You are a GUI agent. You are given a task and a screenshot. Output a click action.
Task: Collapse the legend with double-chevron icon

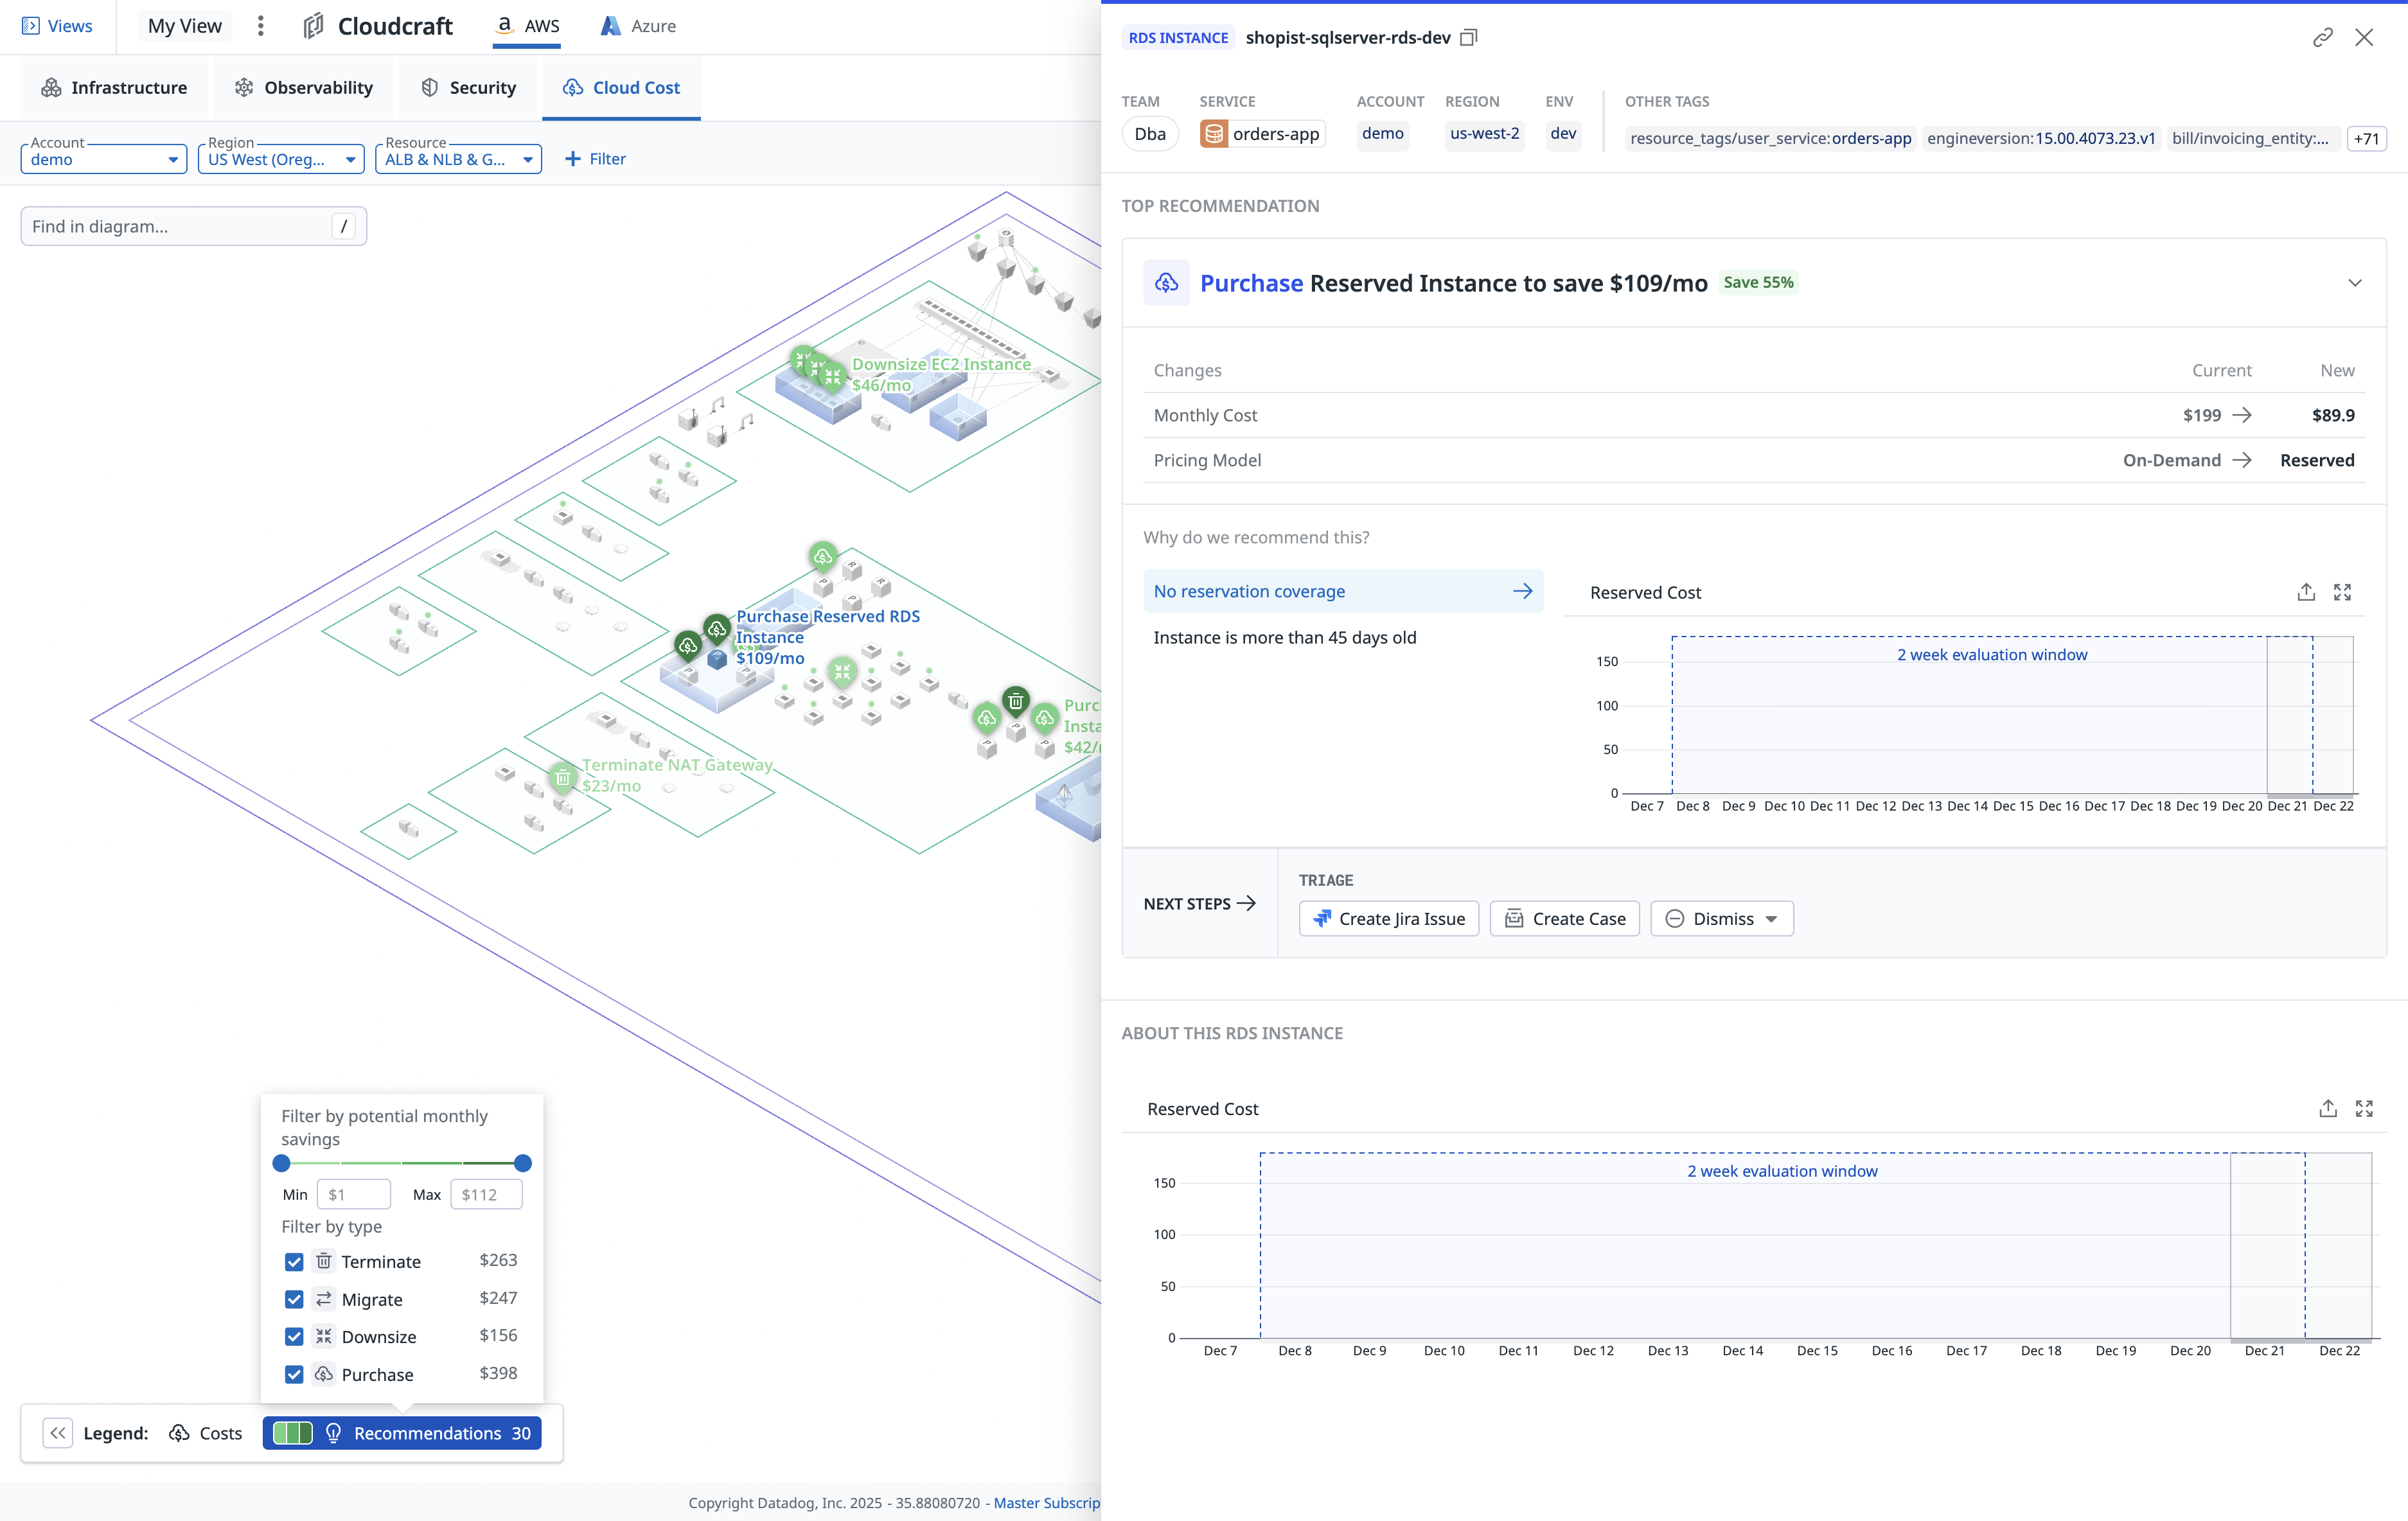click(58, 1432)
